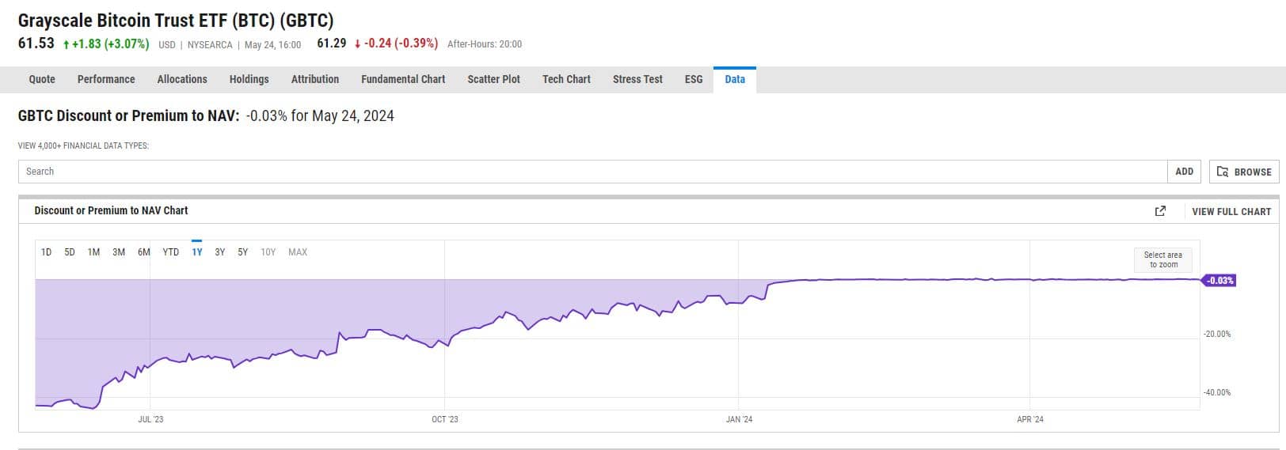Select the Data tab

pyautogui.click(x=735, y=79)
